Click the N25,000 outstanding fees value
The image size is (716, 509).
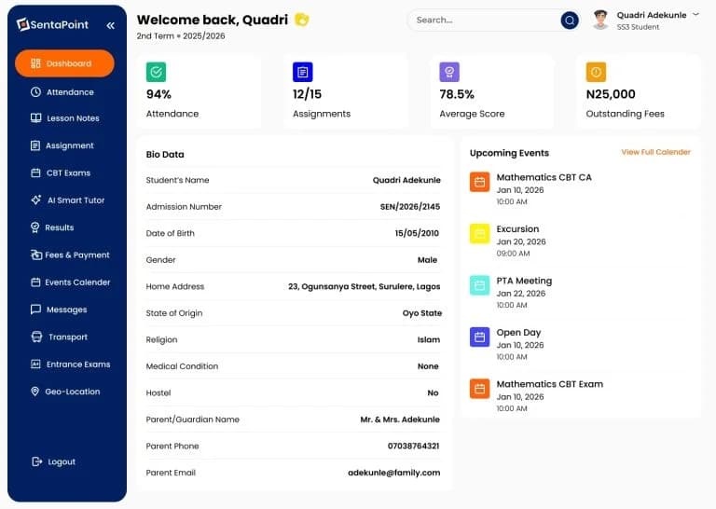coord(611,94)
